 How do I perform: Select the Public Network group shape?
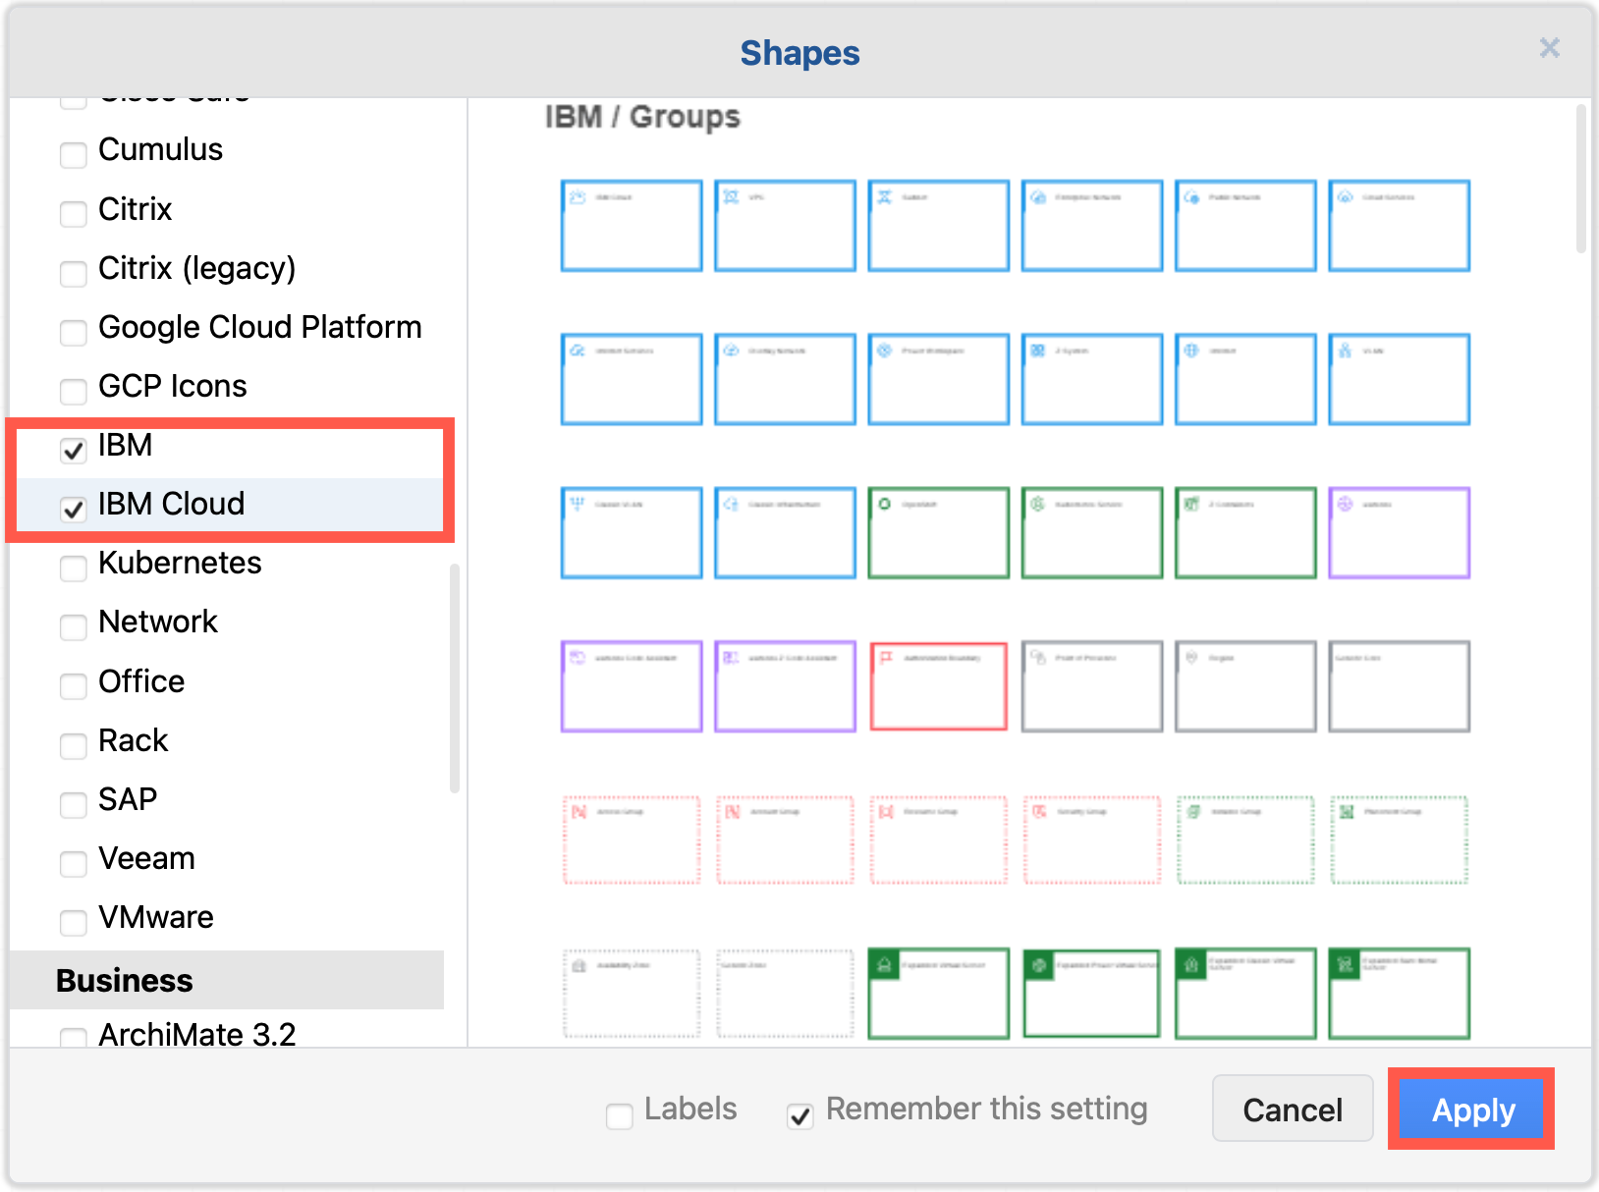click(1244, 225)
